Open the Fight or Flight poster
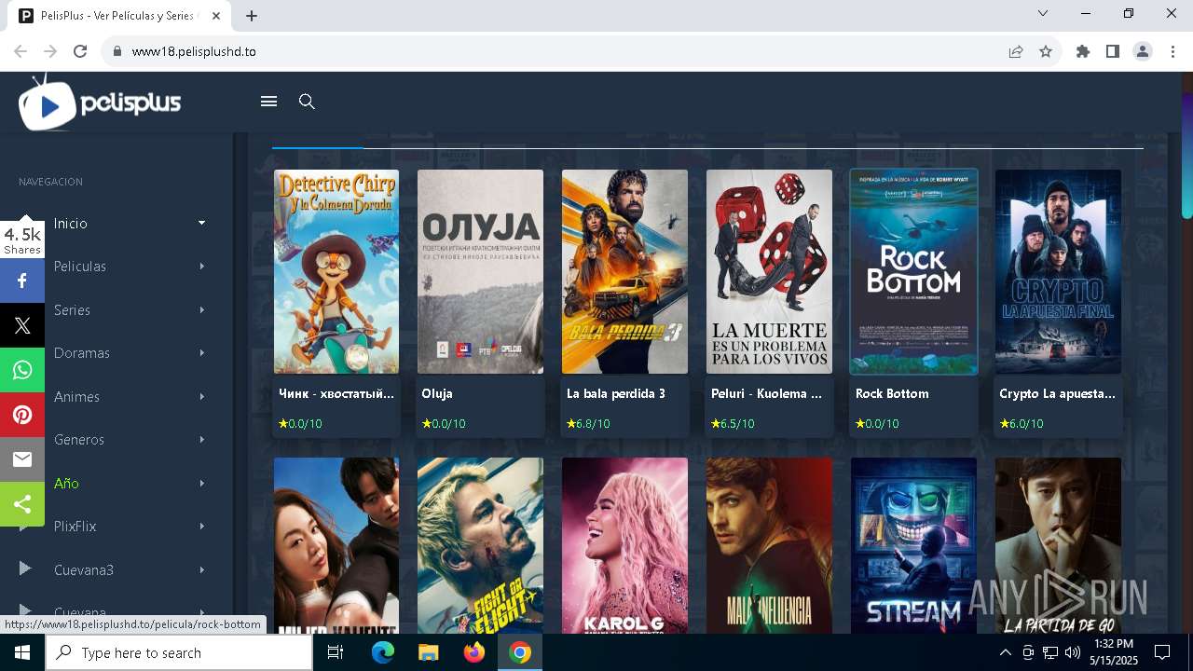1193x671 pixels. pos(480,545)
